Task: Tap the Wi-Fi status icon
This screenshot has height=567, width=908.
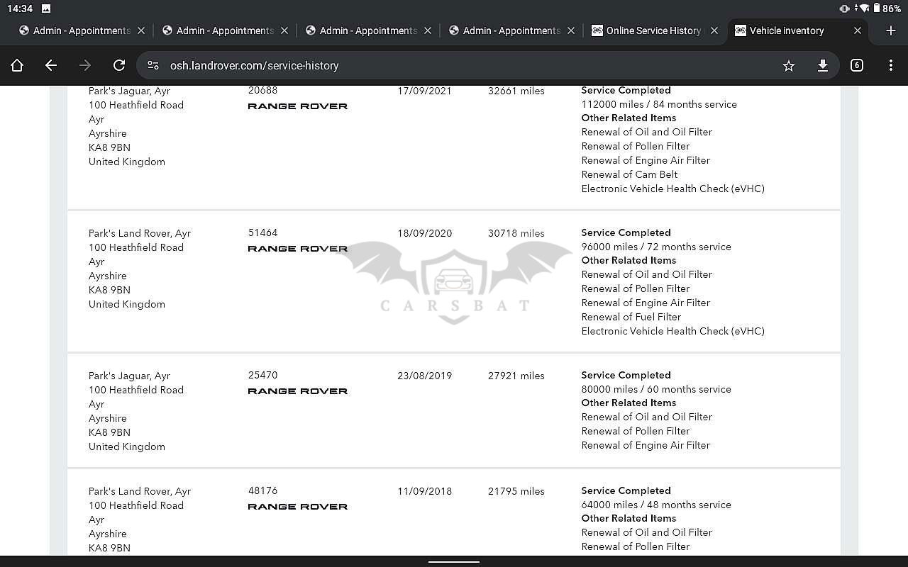Action: tap(863, 9)
